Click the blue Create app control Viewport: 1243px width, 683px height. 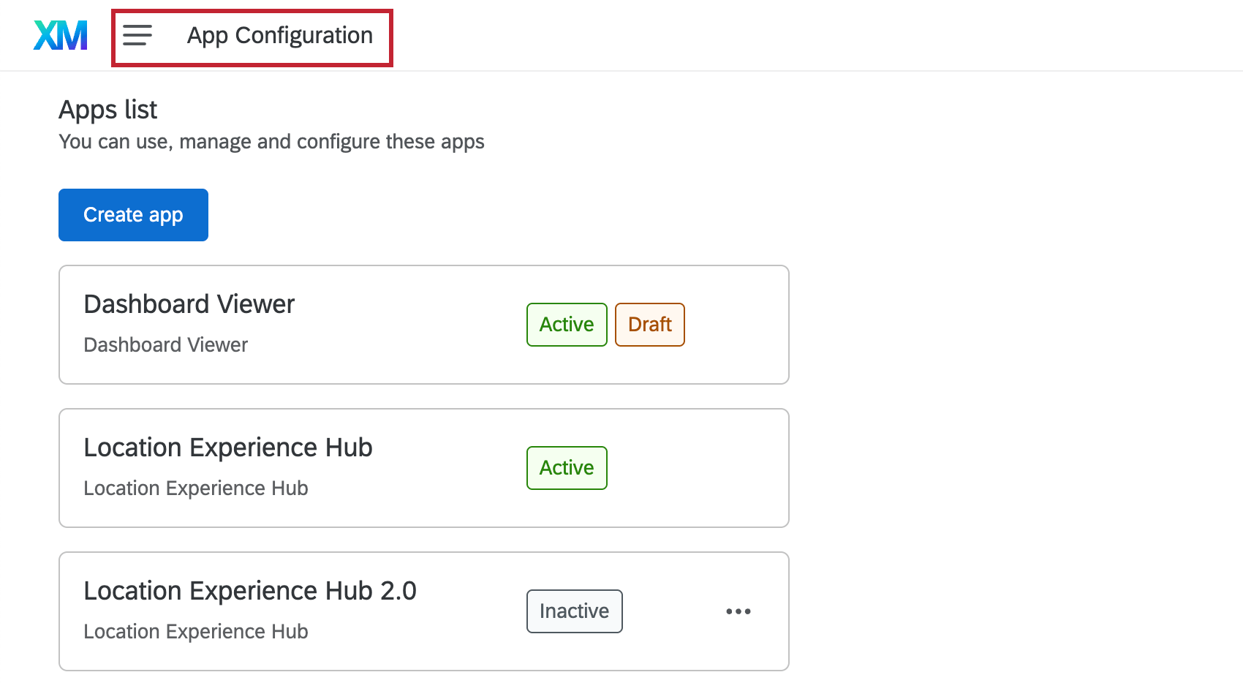(133, 214)
